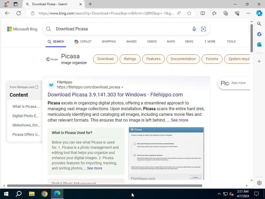Switch to IMAGES results
Viewport: 265px width, 199px height.
click(131, 41)
